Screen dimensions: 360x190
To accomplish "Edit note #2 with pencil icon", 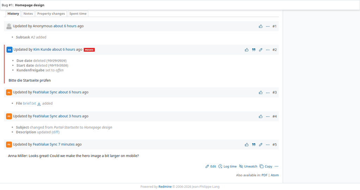I will pyautogui.click(x=261, y=50).
